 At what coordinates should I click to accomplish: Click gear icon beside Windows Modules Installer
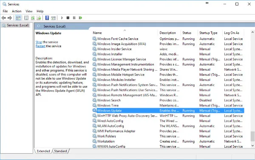(x=94, y=80)
